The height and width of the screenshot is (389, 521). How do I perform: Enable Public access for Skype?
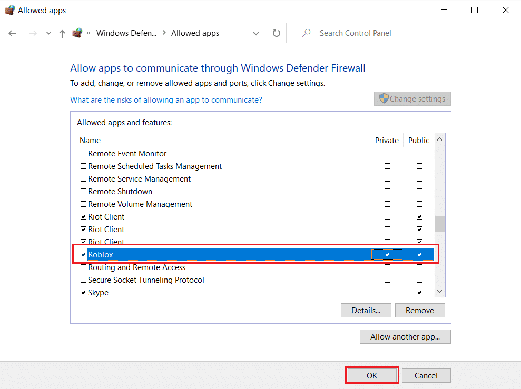click(419, 292)
